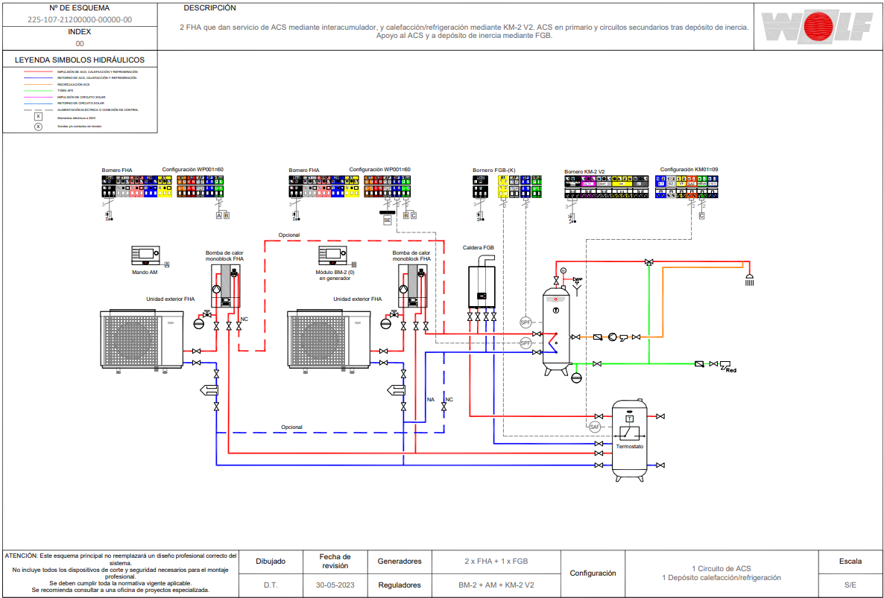Click the Escala header cell
884x598 pixels.
(x=850, y=562)
